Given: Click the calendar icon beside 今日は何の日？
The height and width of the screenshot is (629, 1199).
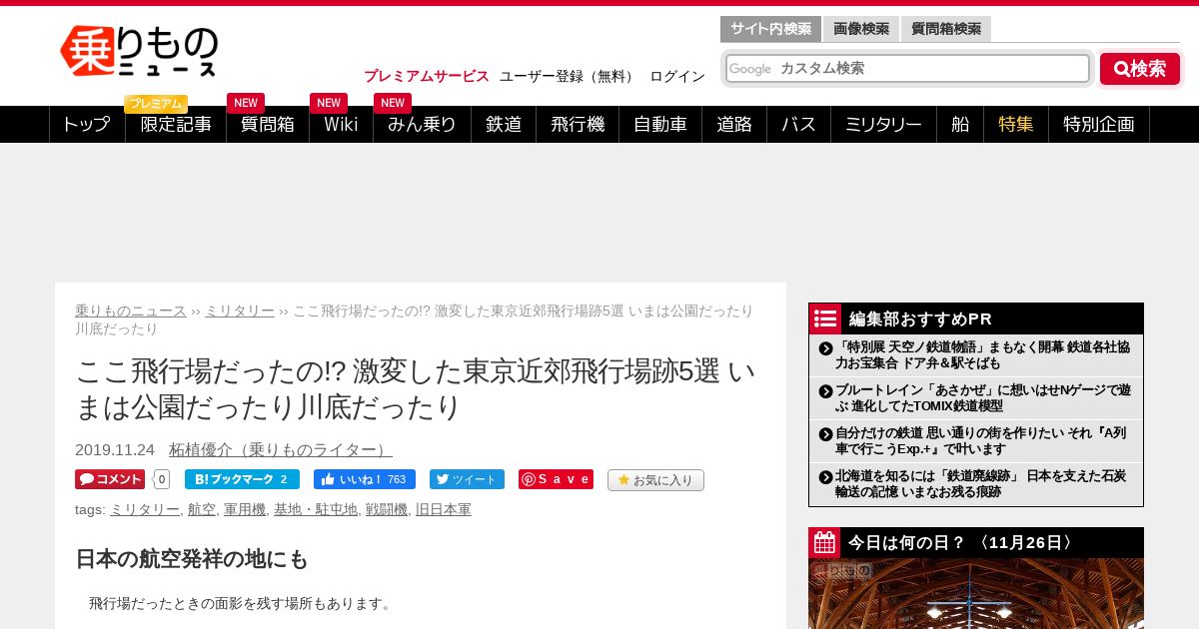Looking at the screenshot, I should point(825,542).
